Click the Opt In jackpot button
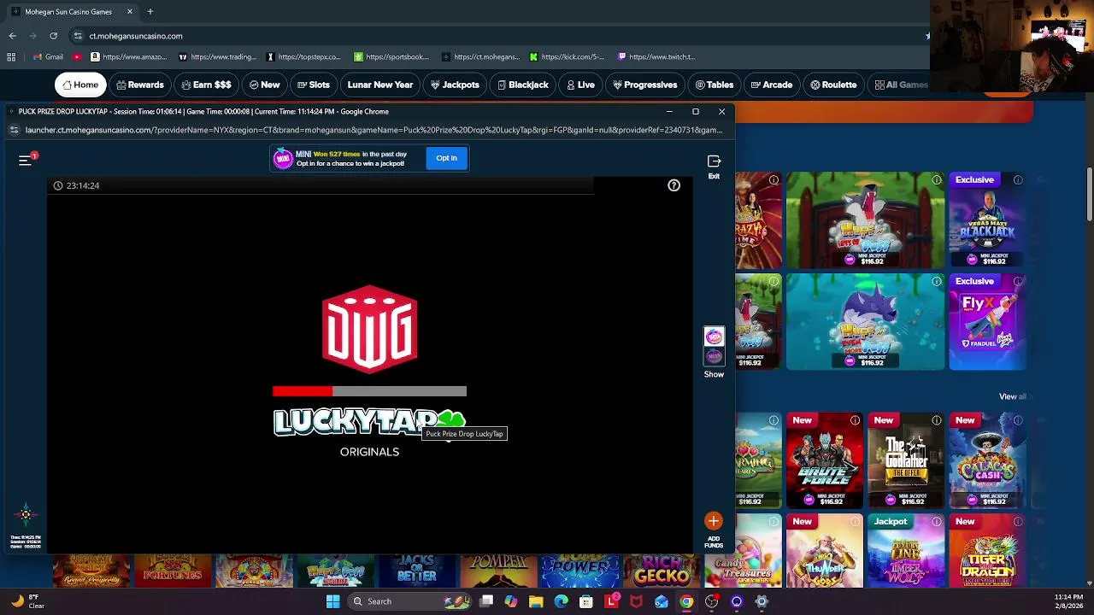This screenshot has width=1094, height=615. (446, 158)
